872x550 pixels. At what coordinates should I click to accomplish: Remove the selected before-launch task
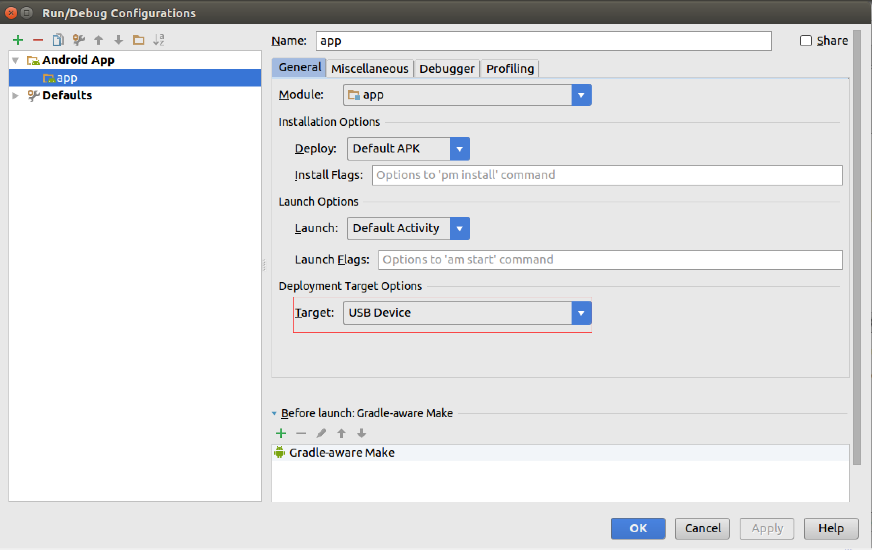tap(301, 433)
